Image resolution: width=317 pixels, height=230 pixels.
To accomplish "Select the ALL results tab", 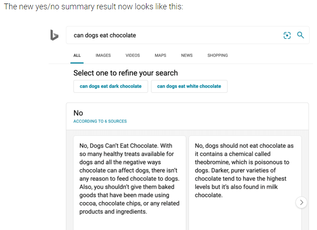I will coord(77,55).
